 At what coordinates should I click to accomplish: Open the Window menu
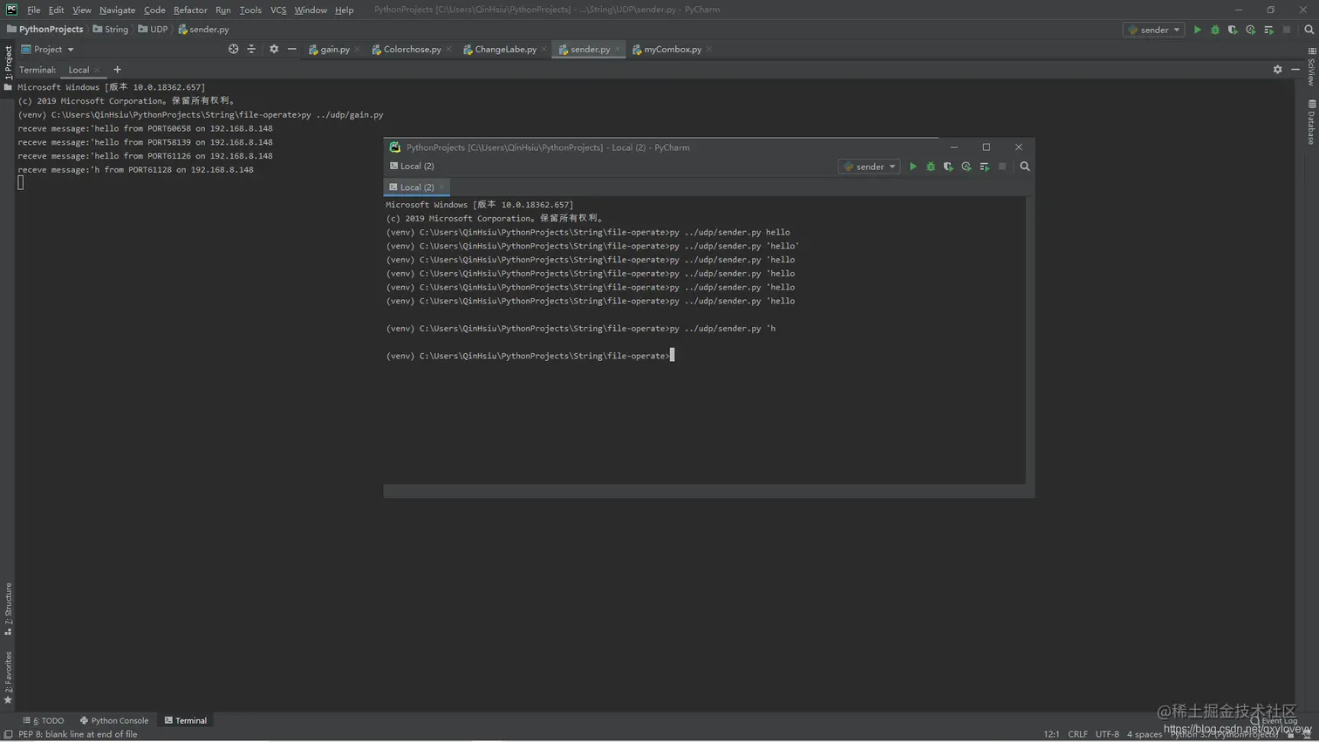tap(311, 10)
